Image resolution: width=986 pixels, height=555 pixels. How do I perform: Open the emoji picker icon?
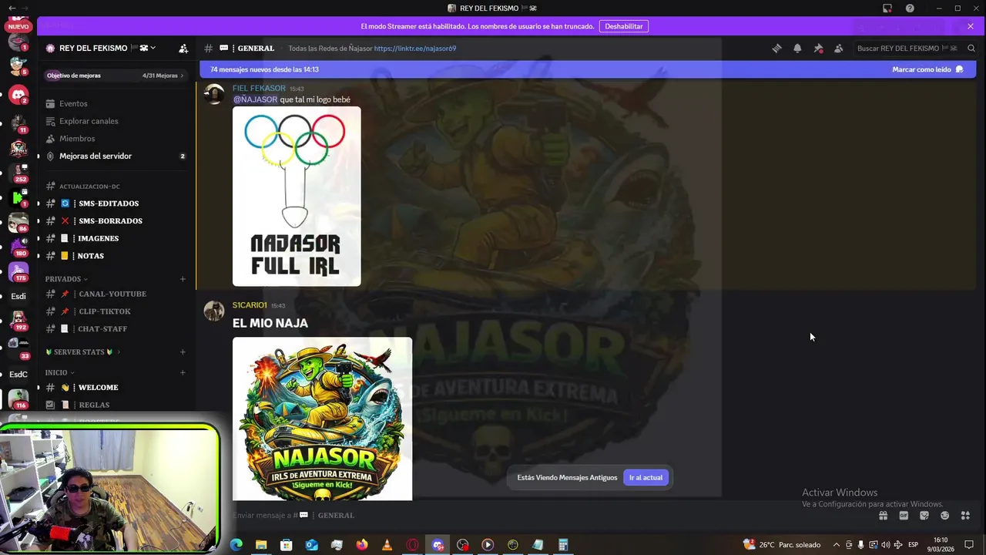[944, 516]
